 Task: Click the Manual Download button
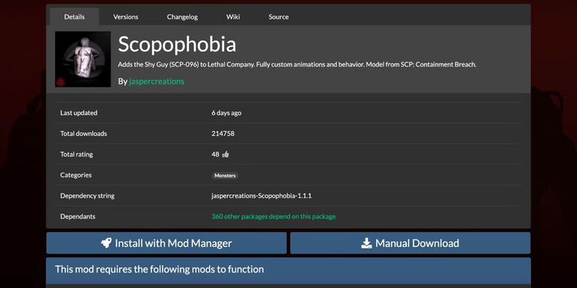411,243
